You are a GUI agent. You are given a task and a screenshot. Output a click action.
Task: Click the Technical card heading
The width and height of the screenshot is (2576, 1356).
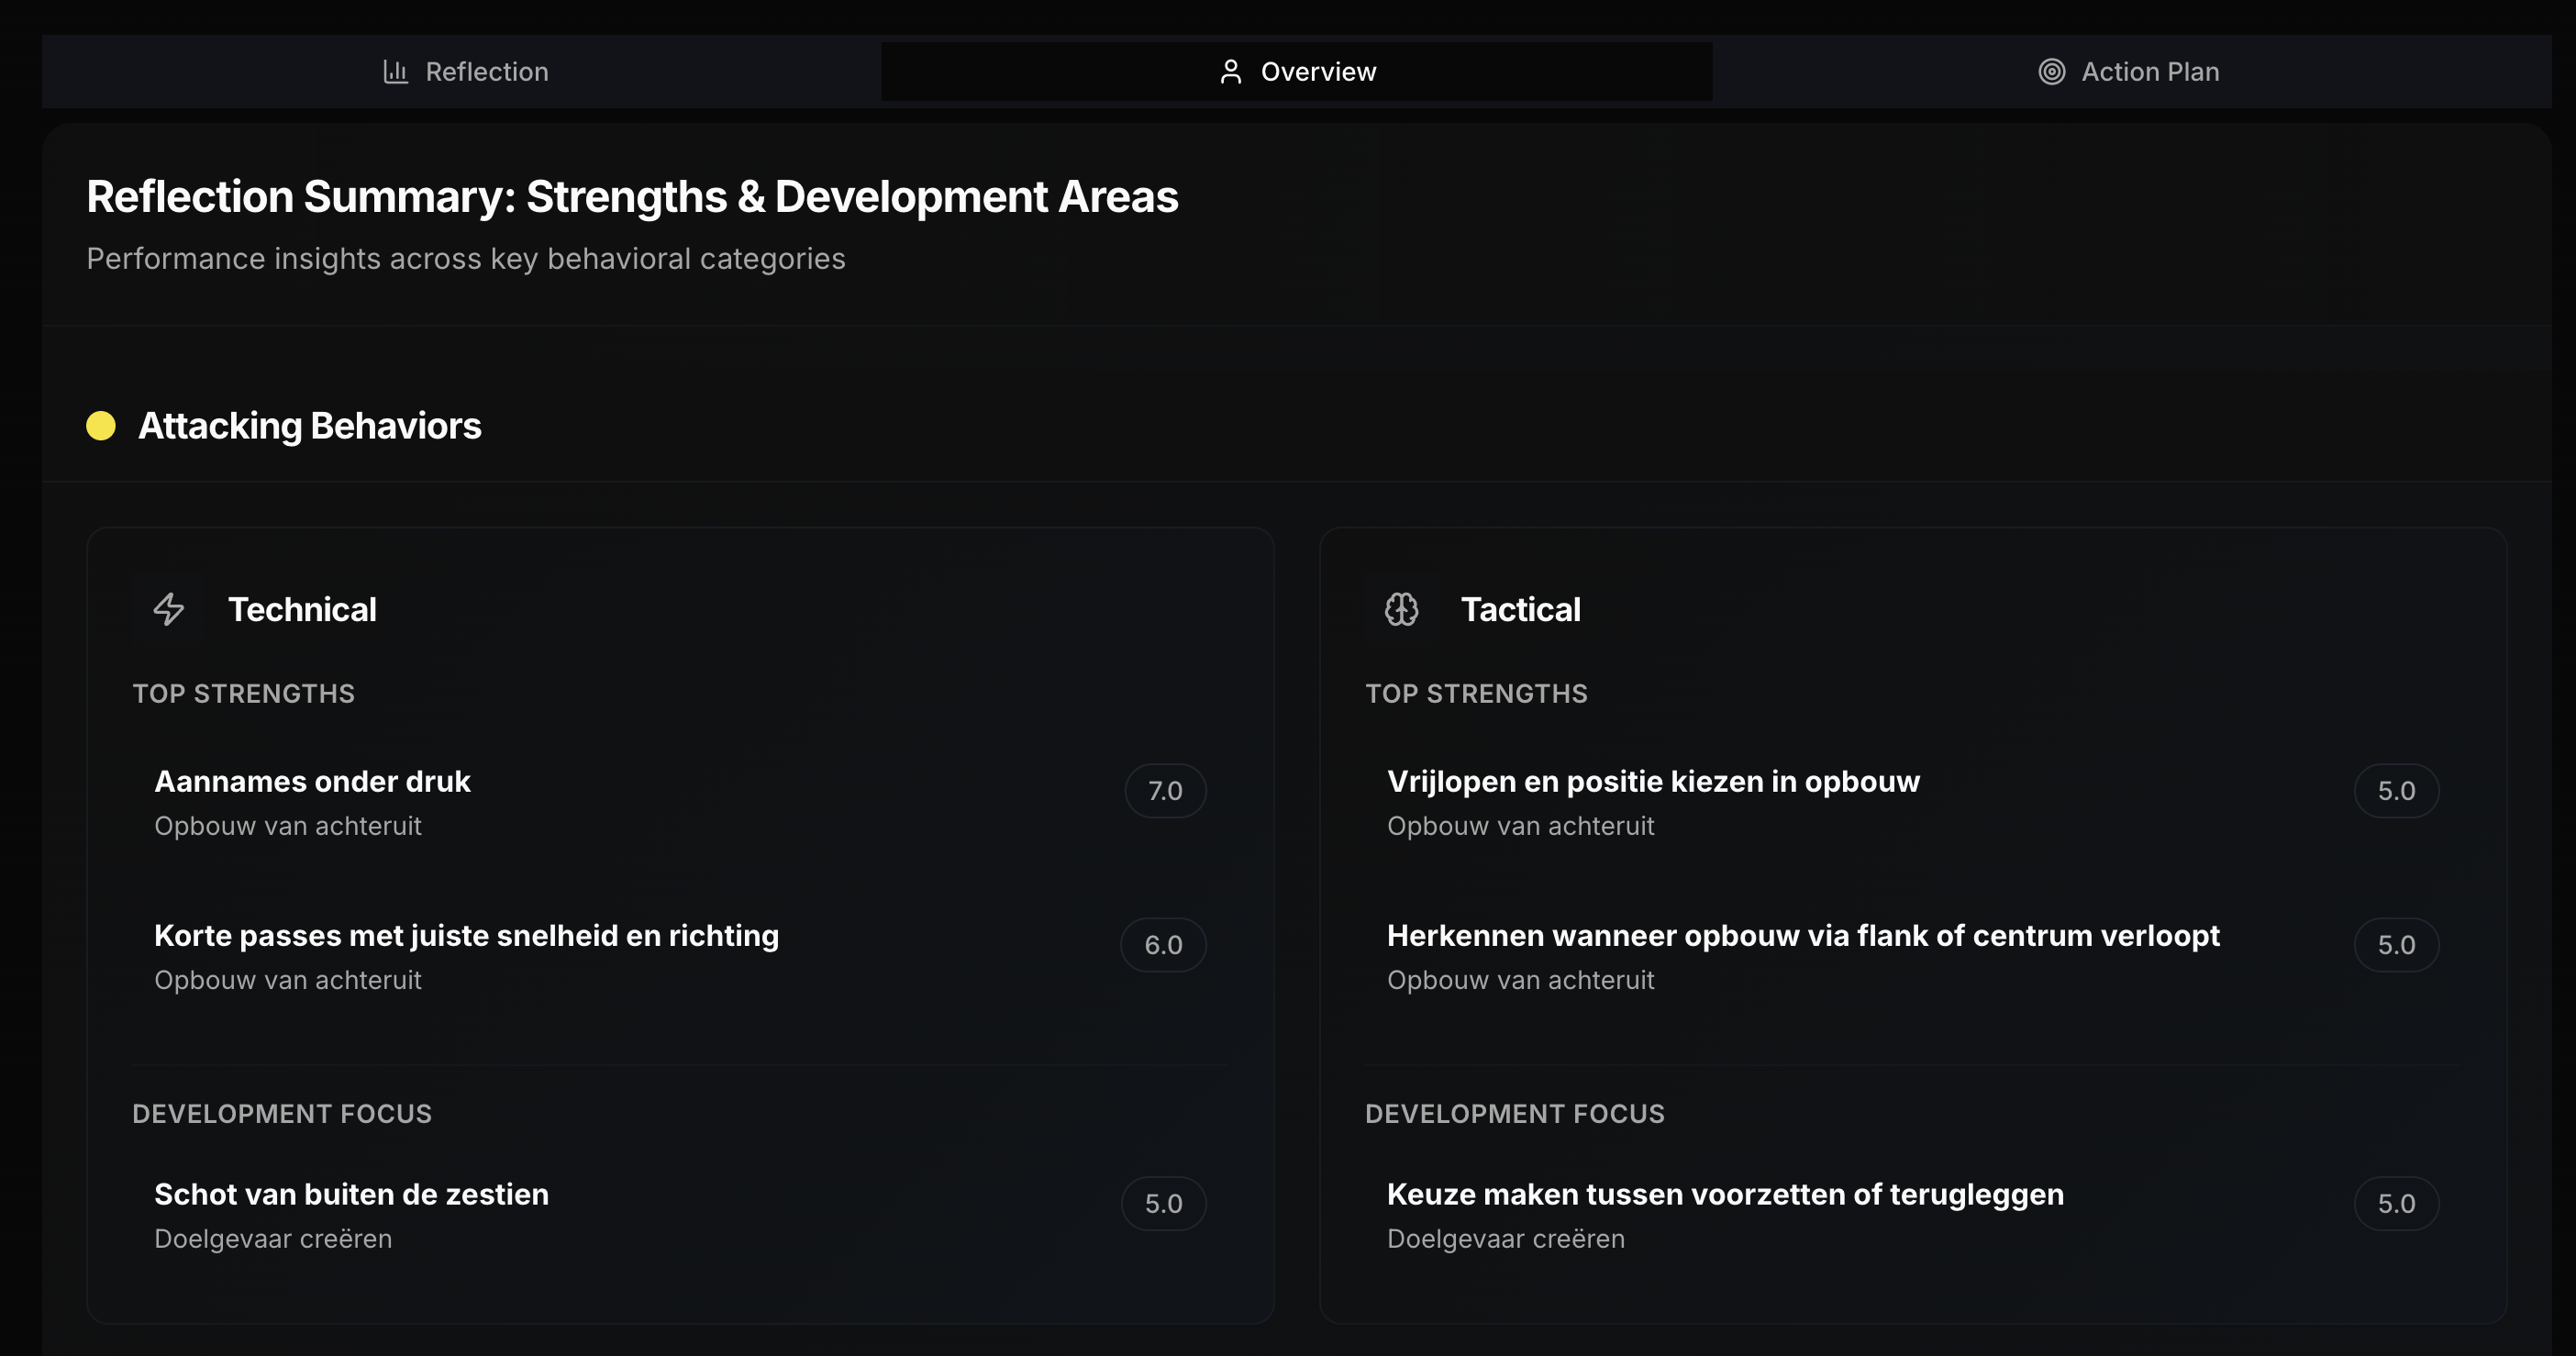tap(302, 610)
